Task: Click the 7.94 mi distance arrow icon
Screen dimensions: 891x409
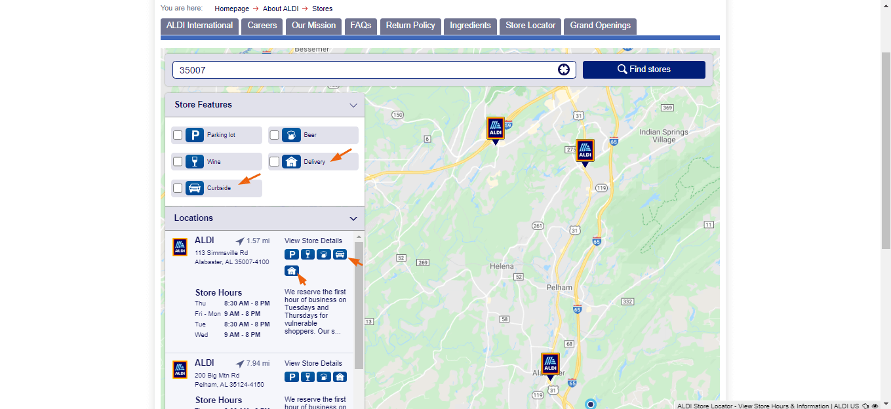Action: [x=240, y=364]
